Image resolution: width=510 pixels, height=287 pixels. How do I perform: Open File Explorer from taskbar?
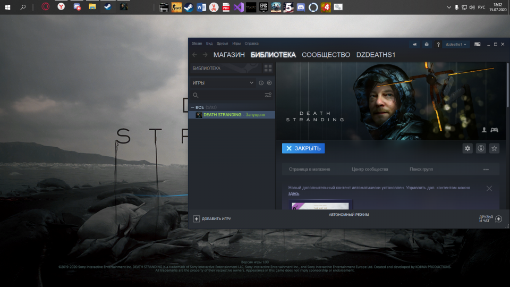[92, 7]
